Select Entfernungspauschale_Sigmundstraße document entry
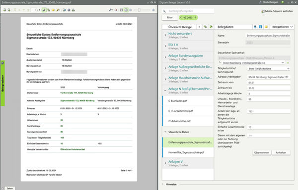 [x=188, y=142]
